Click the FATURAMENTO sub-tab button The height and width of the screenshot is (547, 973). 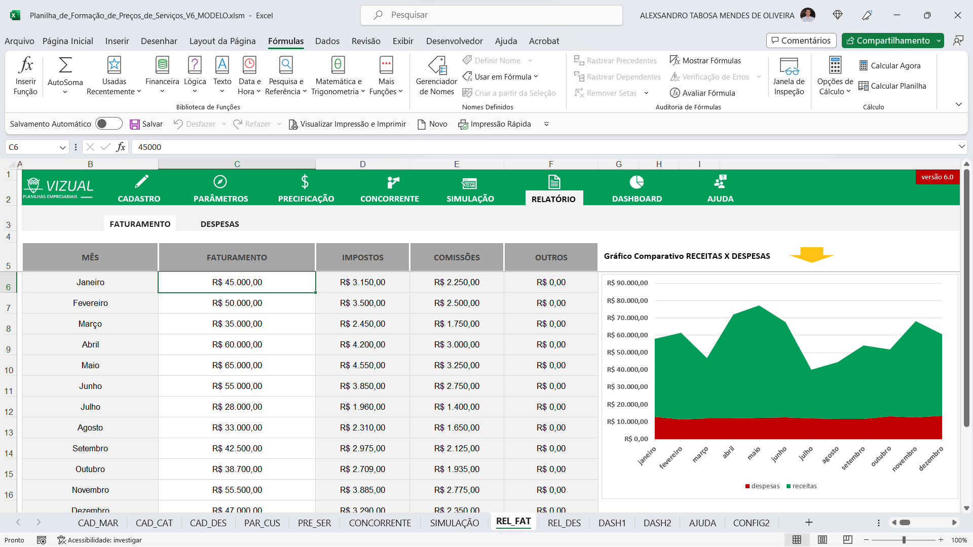140,224
